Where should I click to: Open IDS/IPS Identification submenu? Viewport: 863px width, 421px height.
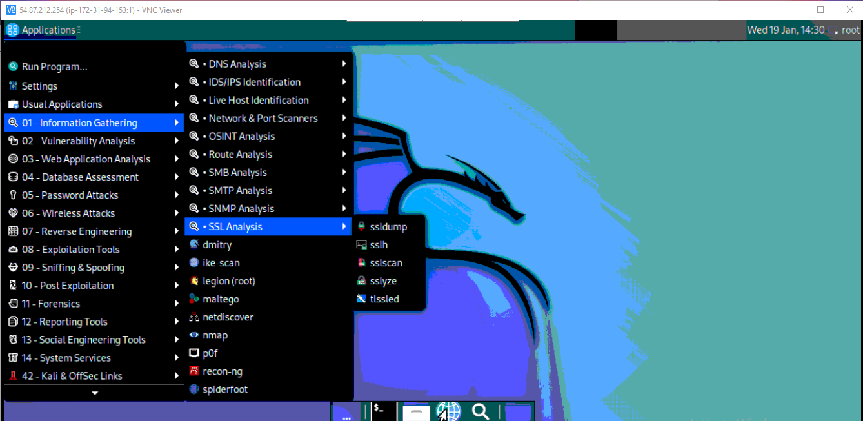click(x=269, y=83)
